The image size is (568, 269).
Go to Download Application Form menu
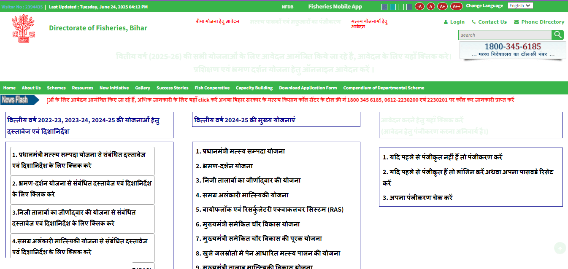pos(308,88)
